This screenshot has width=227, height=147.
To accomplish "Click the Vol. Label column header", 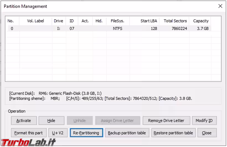I will (x=35, y=21).
